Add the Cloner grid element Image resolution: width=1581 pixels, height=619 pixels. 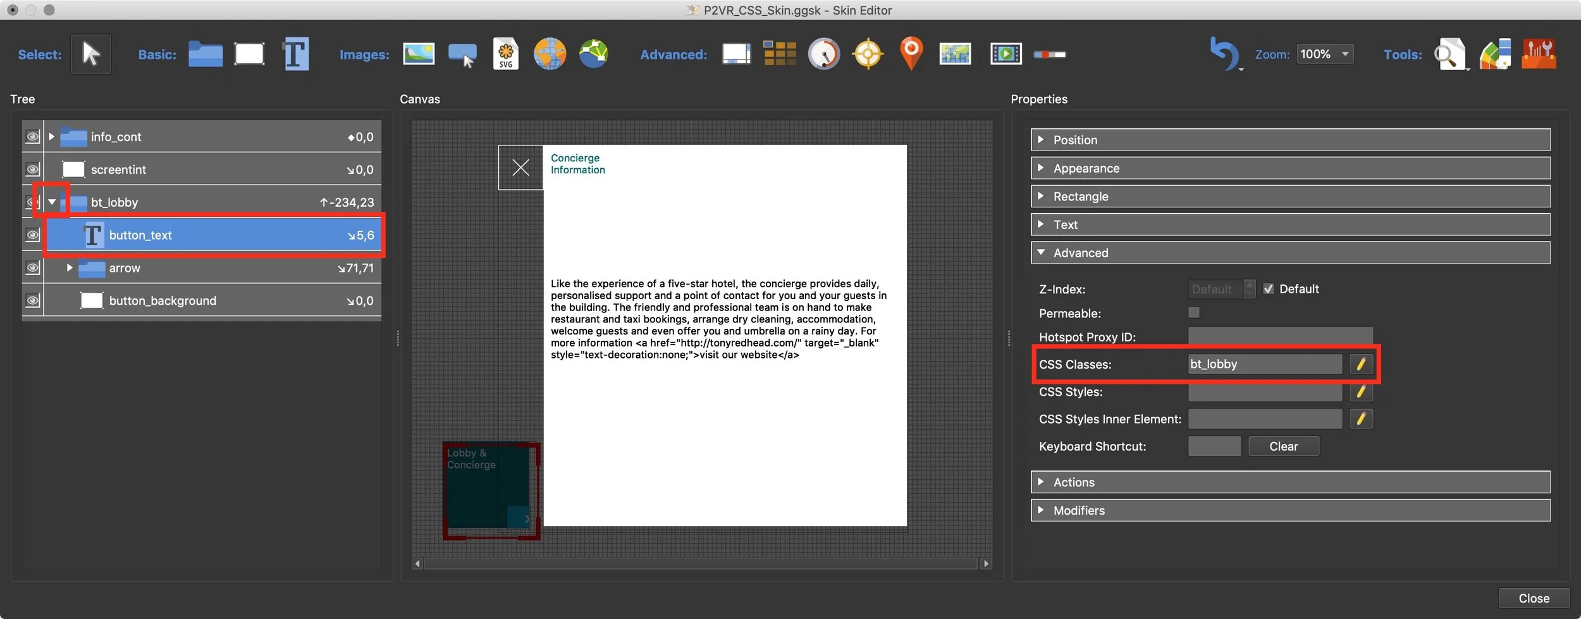tap(780, 54)
